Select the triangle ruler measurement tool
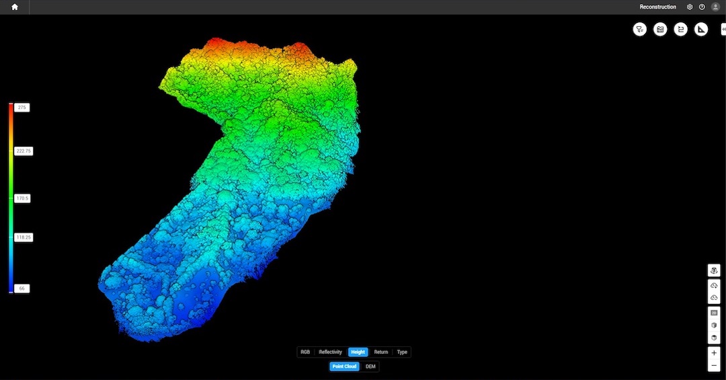726x380 pixels. 701,29
